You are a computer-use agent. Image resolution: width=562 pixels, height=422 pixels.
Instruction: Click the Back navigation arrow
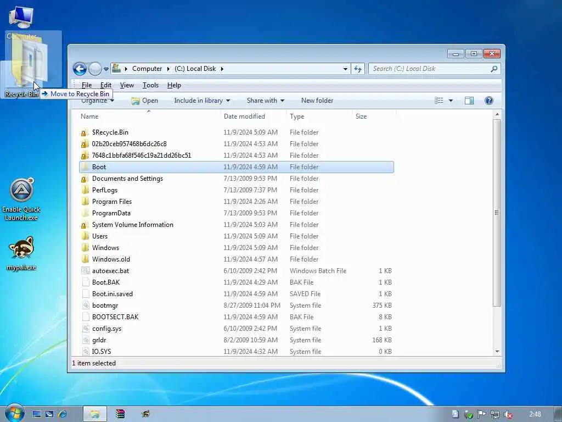point(80,69)
